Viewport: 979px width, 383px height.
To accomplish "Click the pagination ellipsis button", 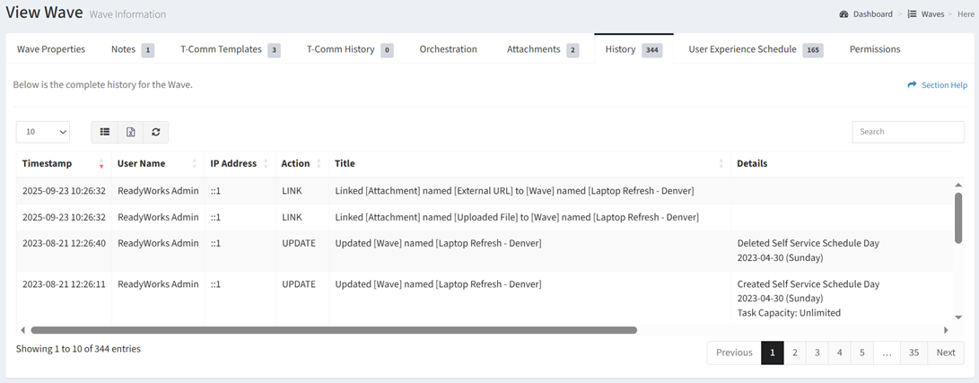I will pos(887,353).
